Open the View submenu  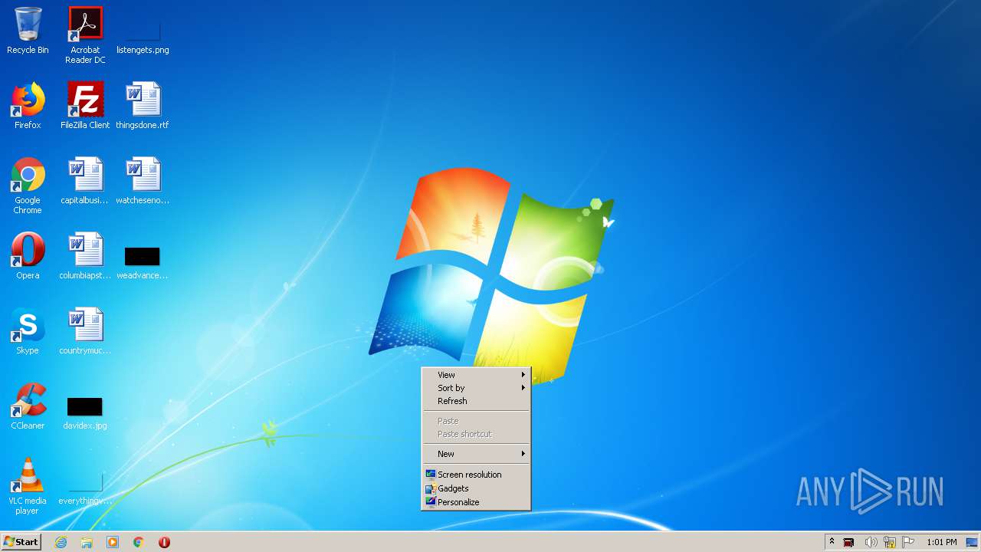click(x=476, y=375)
